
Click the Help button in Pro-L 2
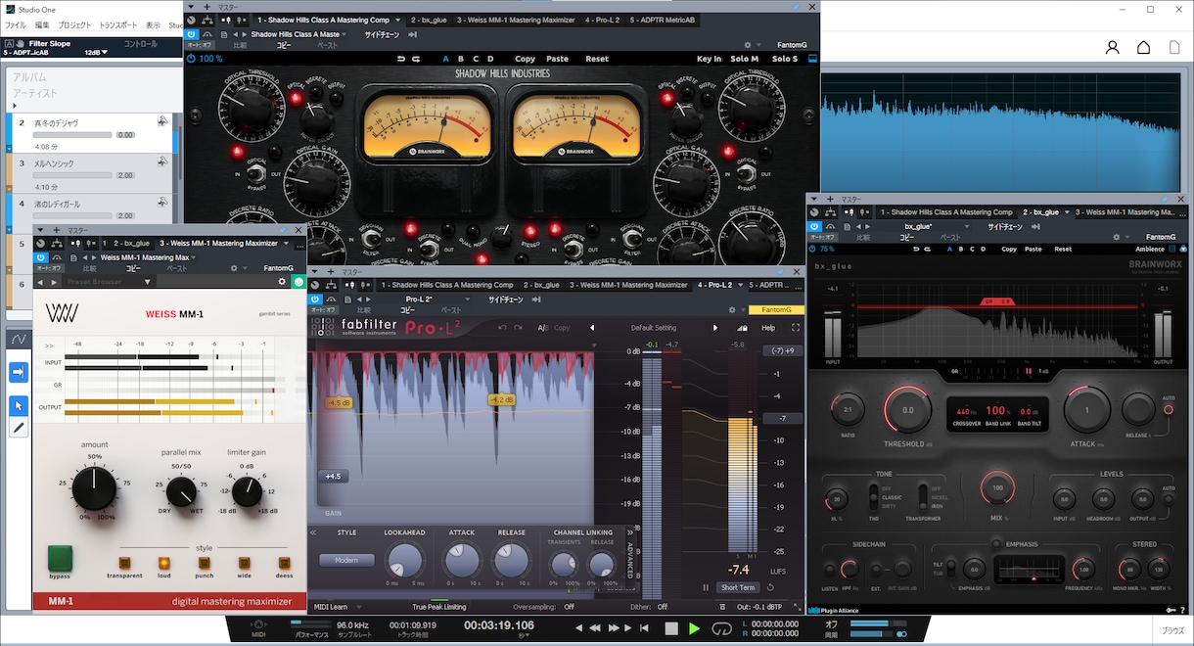(x=768, y=328)
